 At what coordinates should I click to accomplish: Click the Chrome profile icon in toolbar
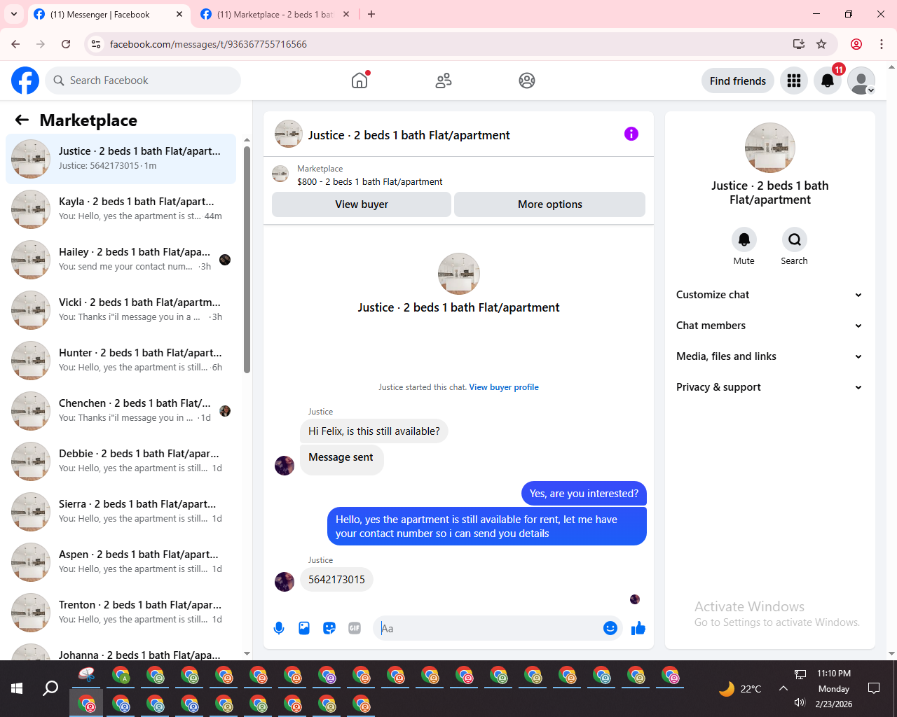pos(856,44)
